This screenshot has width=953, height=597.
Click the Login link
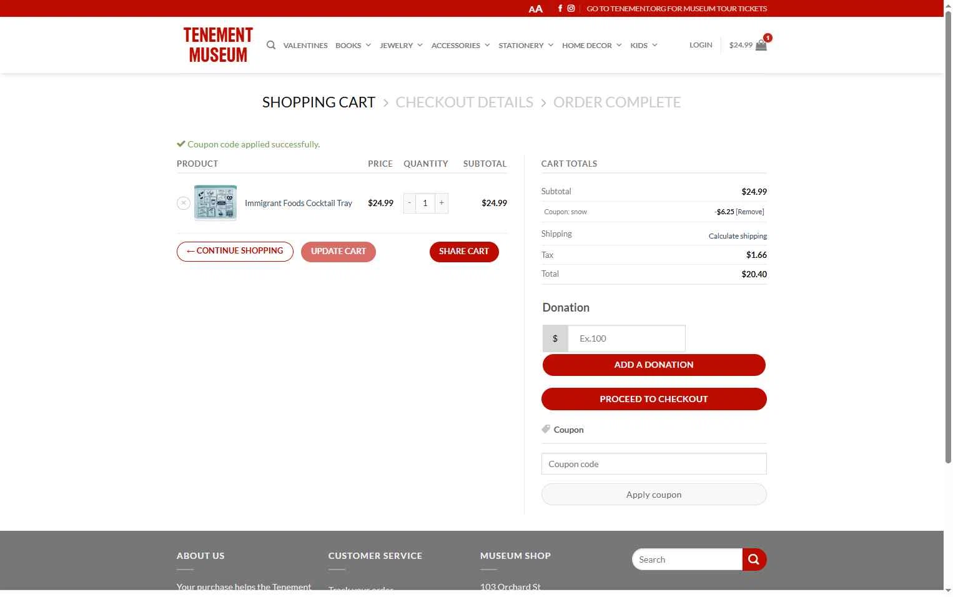coord(701,45)
